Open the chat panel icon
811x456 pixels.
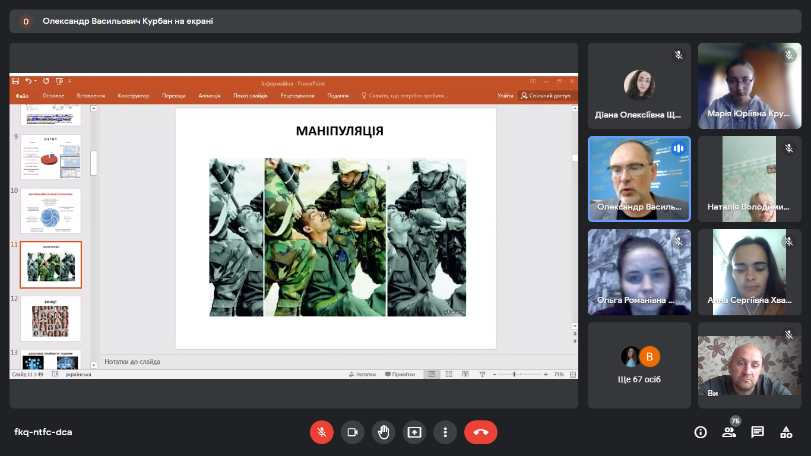758,432
